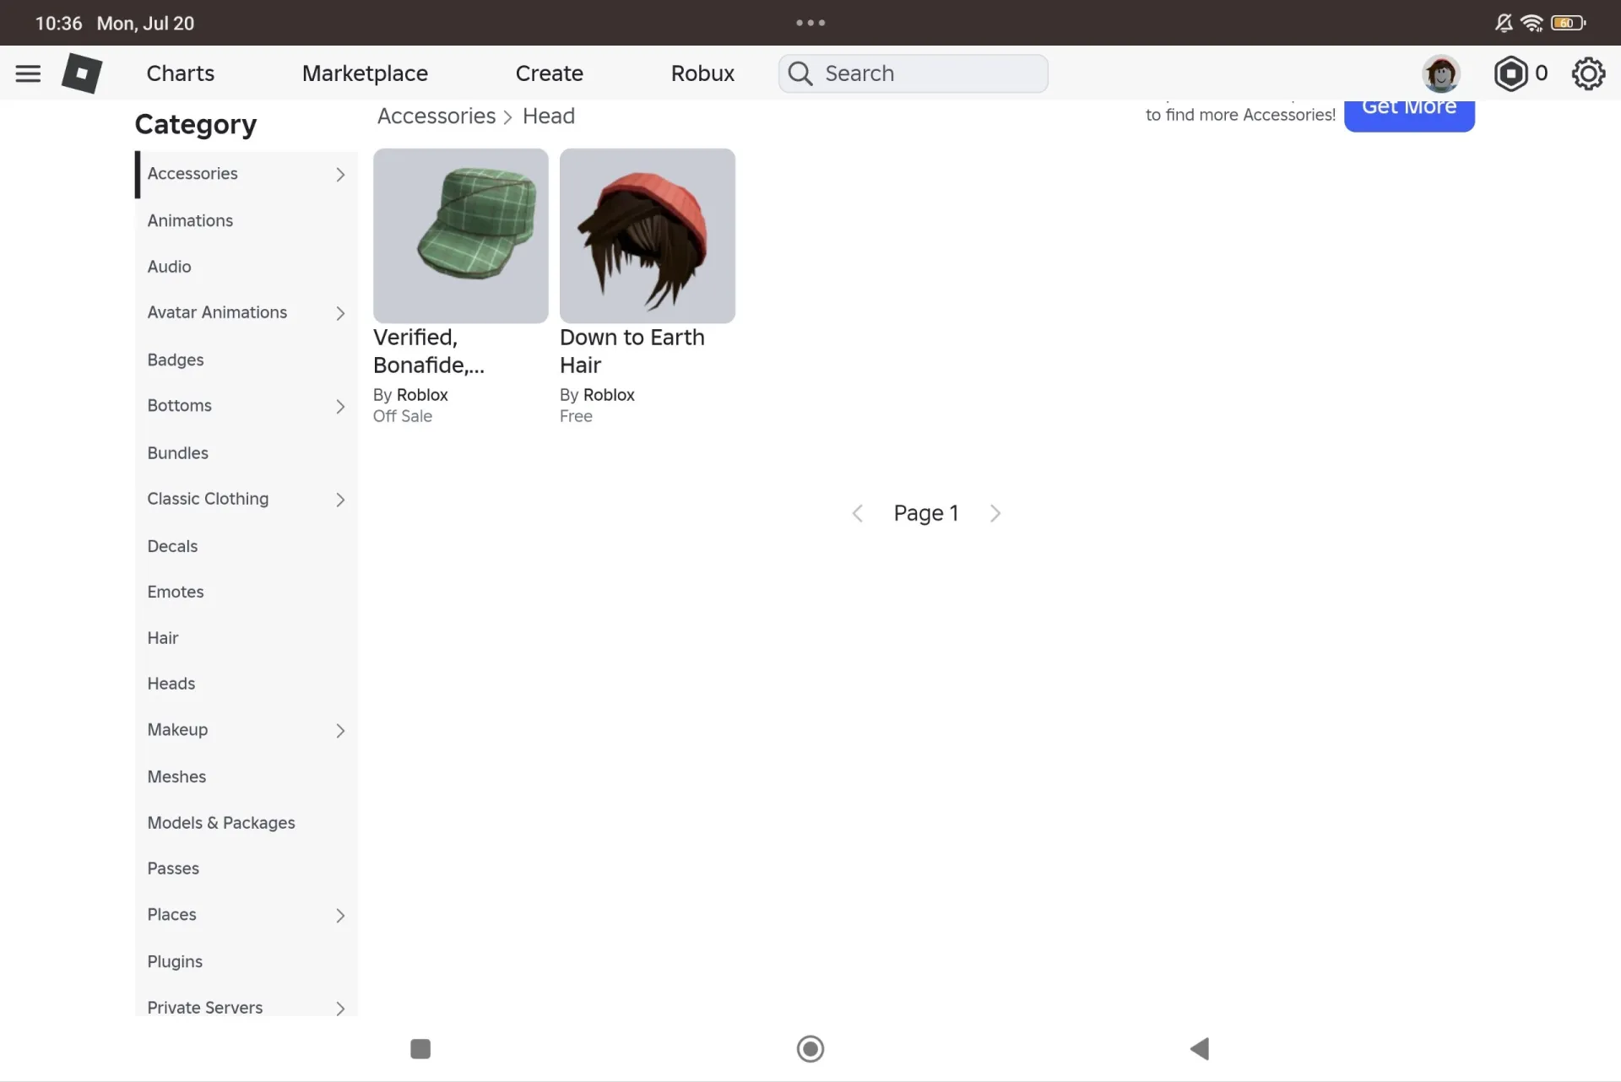Open the Marketplace tab
The width and height of the screenshot is (1621, 1082).
(365, 73)
